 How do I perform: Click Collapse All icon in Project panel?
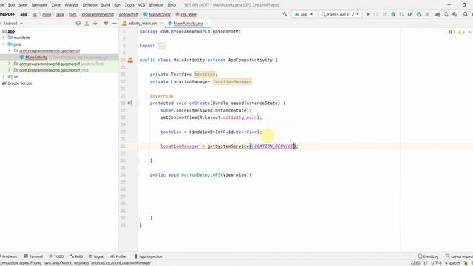[95, 23]
